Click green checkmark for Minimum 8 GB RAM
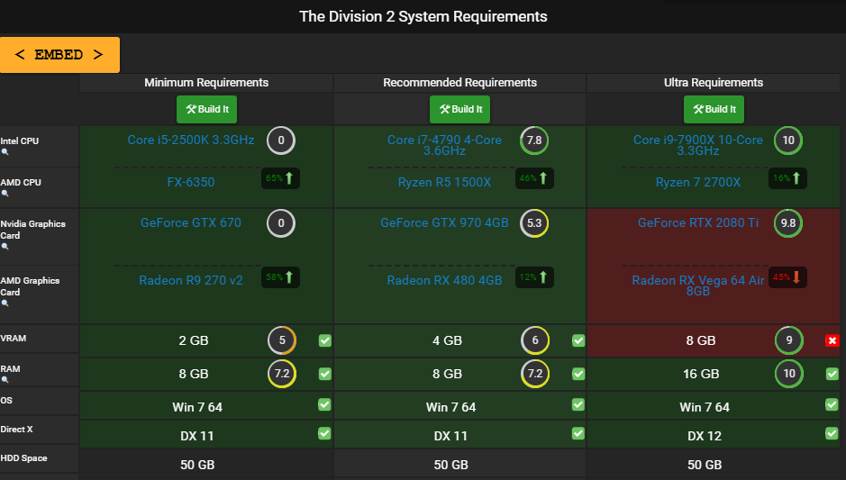The width and height of the screenshot is (846, 480). [325, 374]
